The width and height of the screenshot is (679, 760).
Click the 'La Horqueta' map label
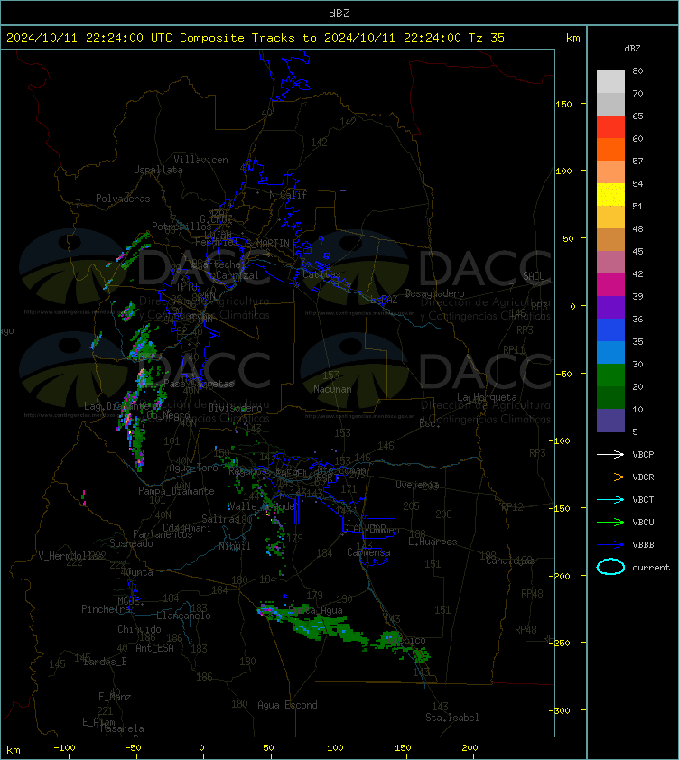[487, 397]
